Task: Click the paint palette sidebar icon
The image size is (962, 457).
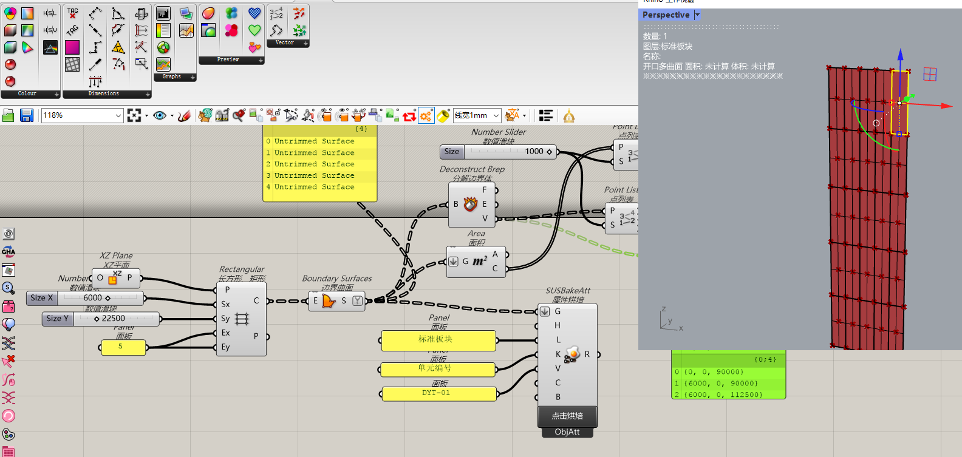Action: pos(9,435)
